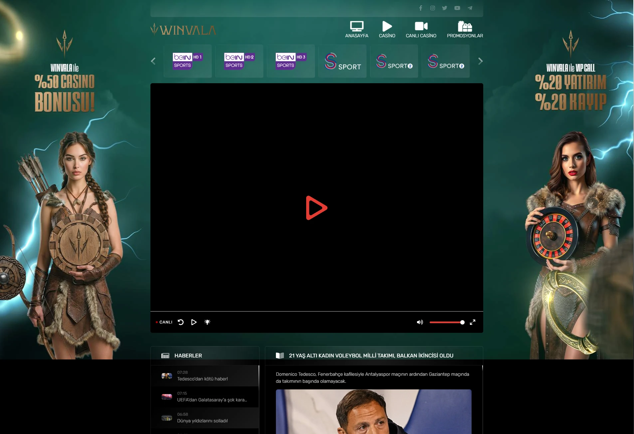Toggle the lights-off lightbulb mode

207,322
